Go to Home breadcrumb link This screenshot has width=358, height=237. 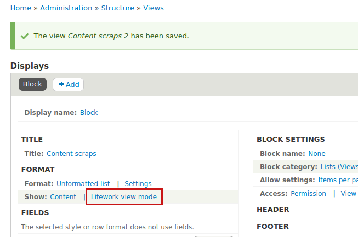click(x=21, y=8)
